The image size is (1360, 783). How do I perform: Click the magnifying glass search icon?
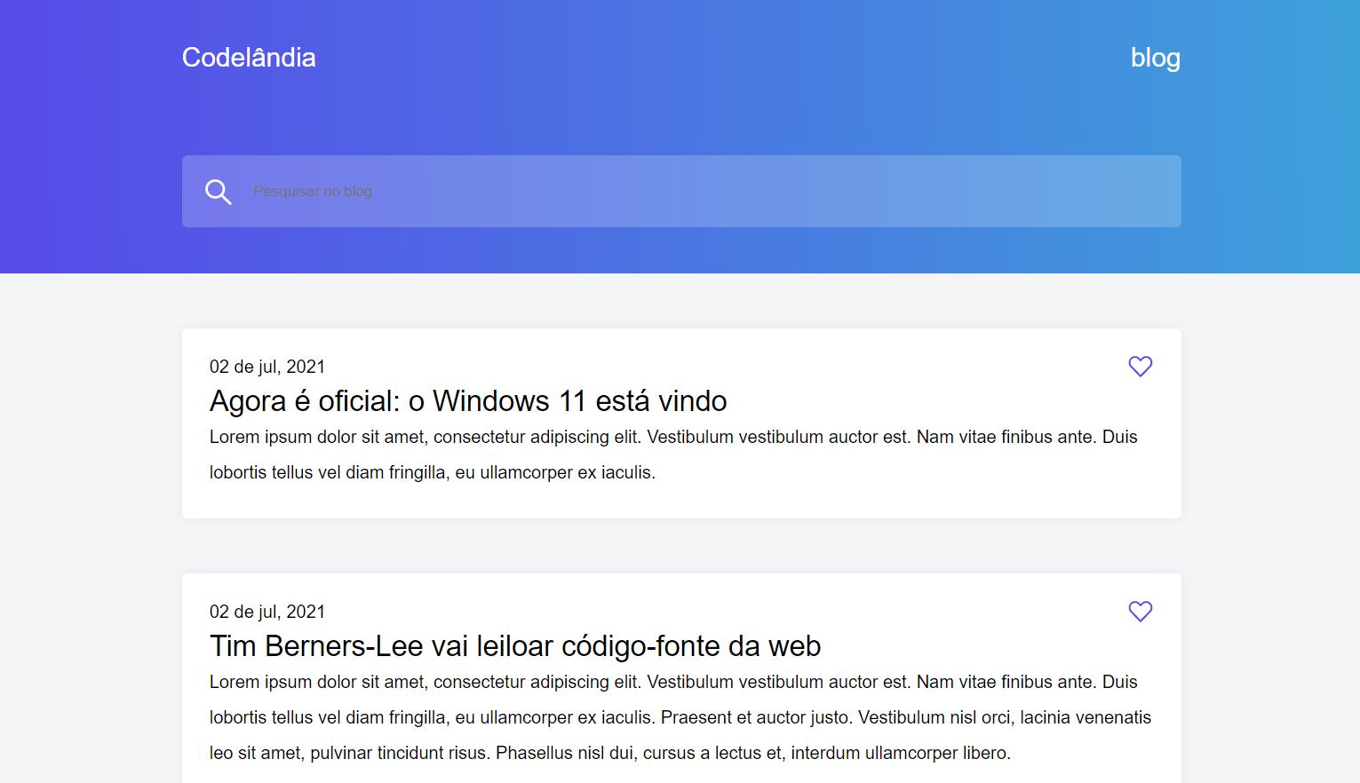pos(218,192)
